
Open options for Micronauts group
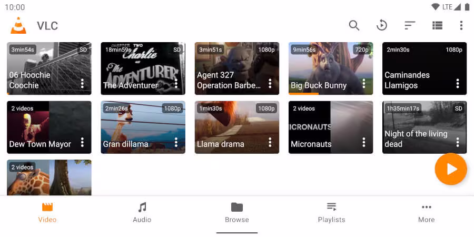(x=364, y=142)
